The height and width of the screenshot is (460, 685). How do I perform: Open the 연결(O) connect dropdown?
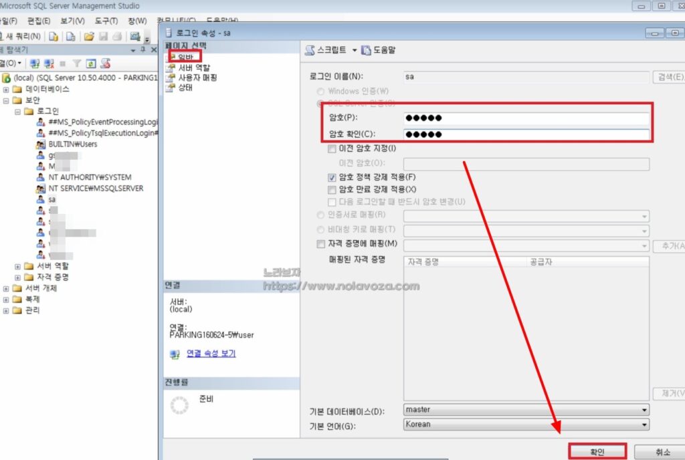coord(11,64)
